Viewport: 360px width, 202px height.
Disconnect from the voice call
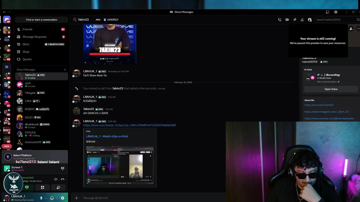62,179
